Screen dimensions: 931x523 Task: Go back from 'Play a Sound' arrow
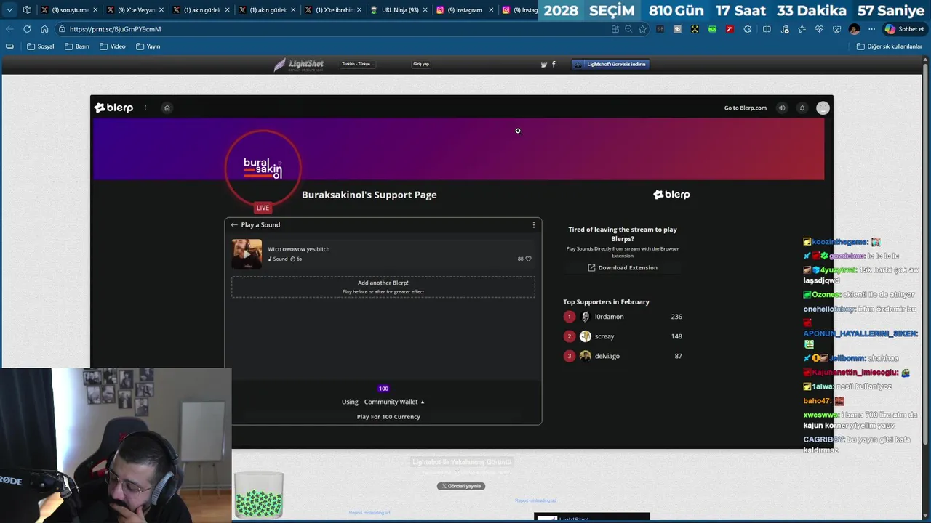234,225
